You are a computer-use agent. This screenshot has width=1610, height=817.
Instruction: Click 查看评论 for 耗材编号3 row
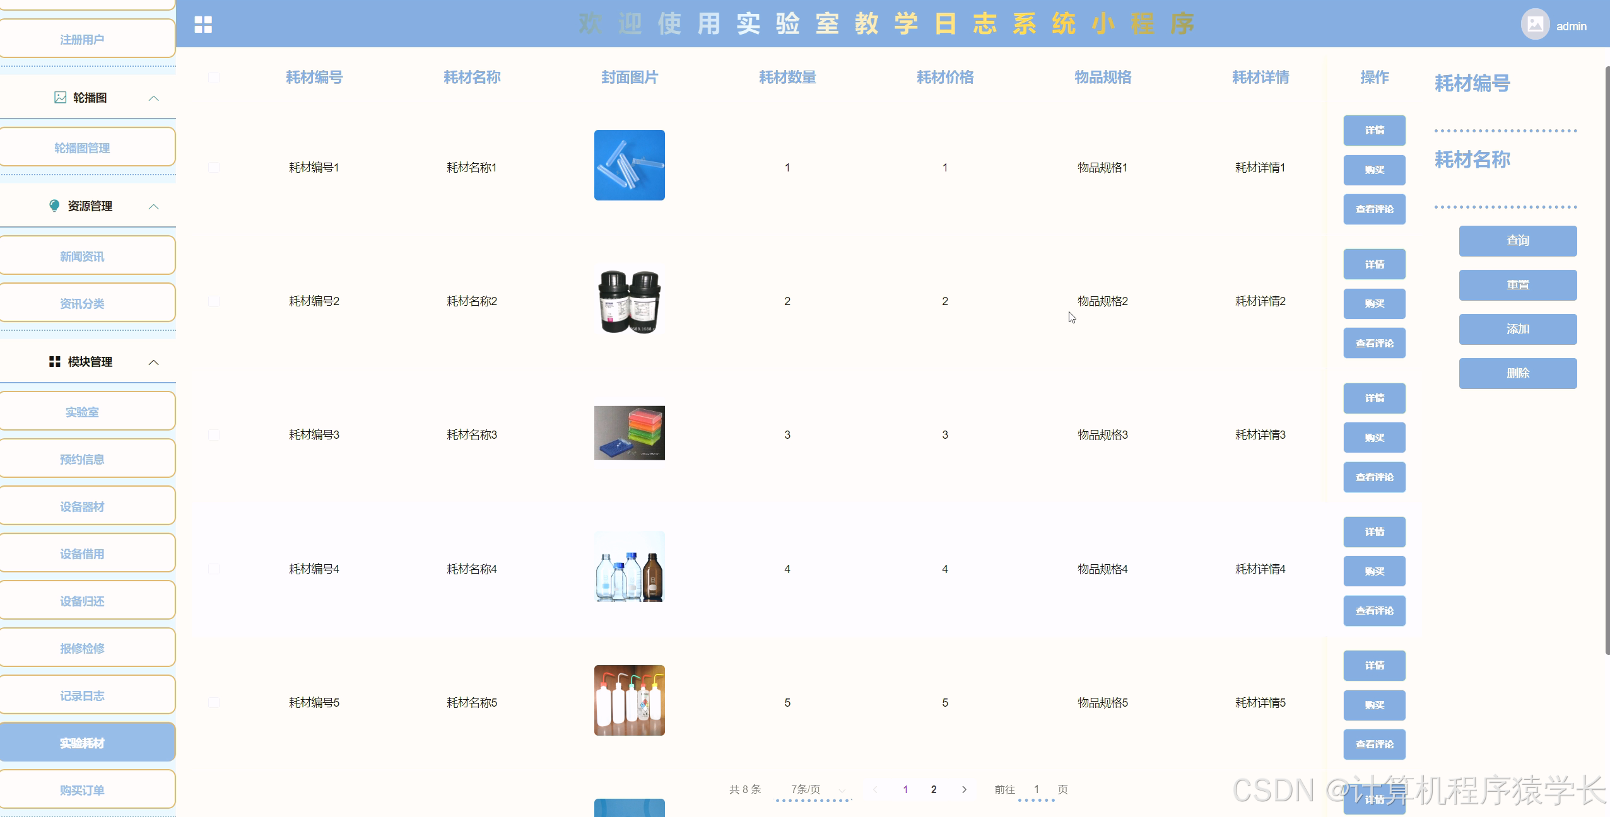pyautogui.click(x=1375, y=477)
